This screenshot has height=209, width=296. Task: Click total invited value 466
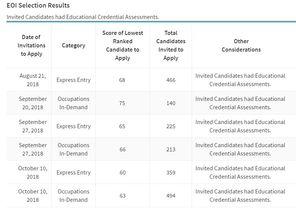tap(171, 80)
